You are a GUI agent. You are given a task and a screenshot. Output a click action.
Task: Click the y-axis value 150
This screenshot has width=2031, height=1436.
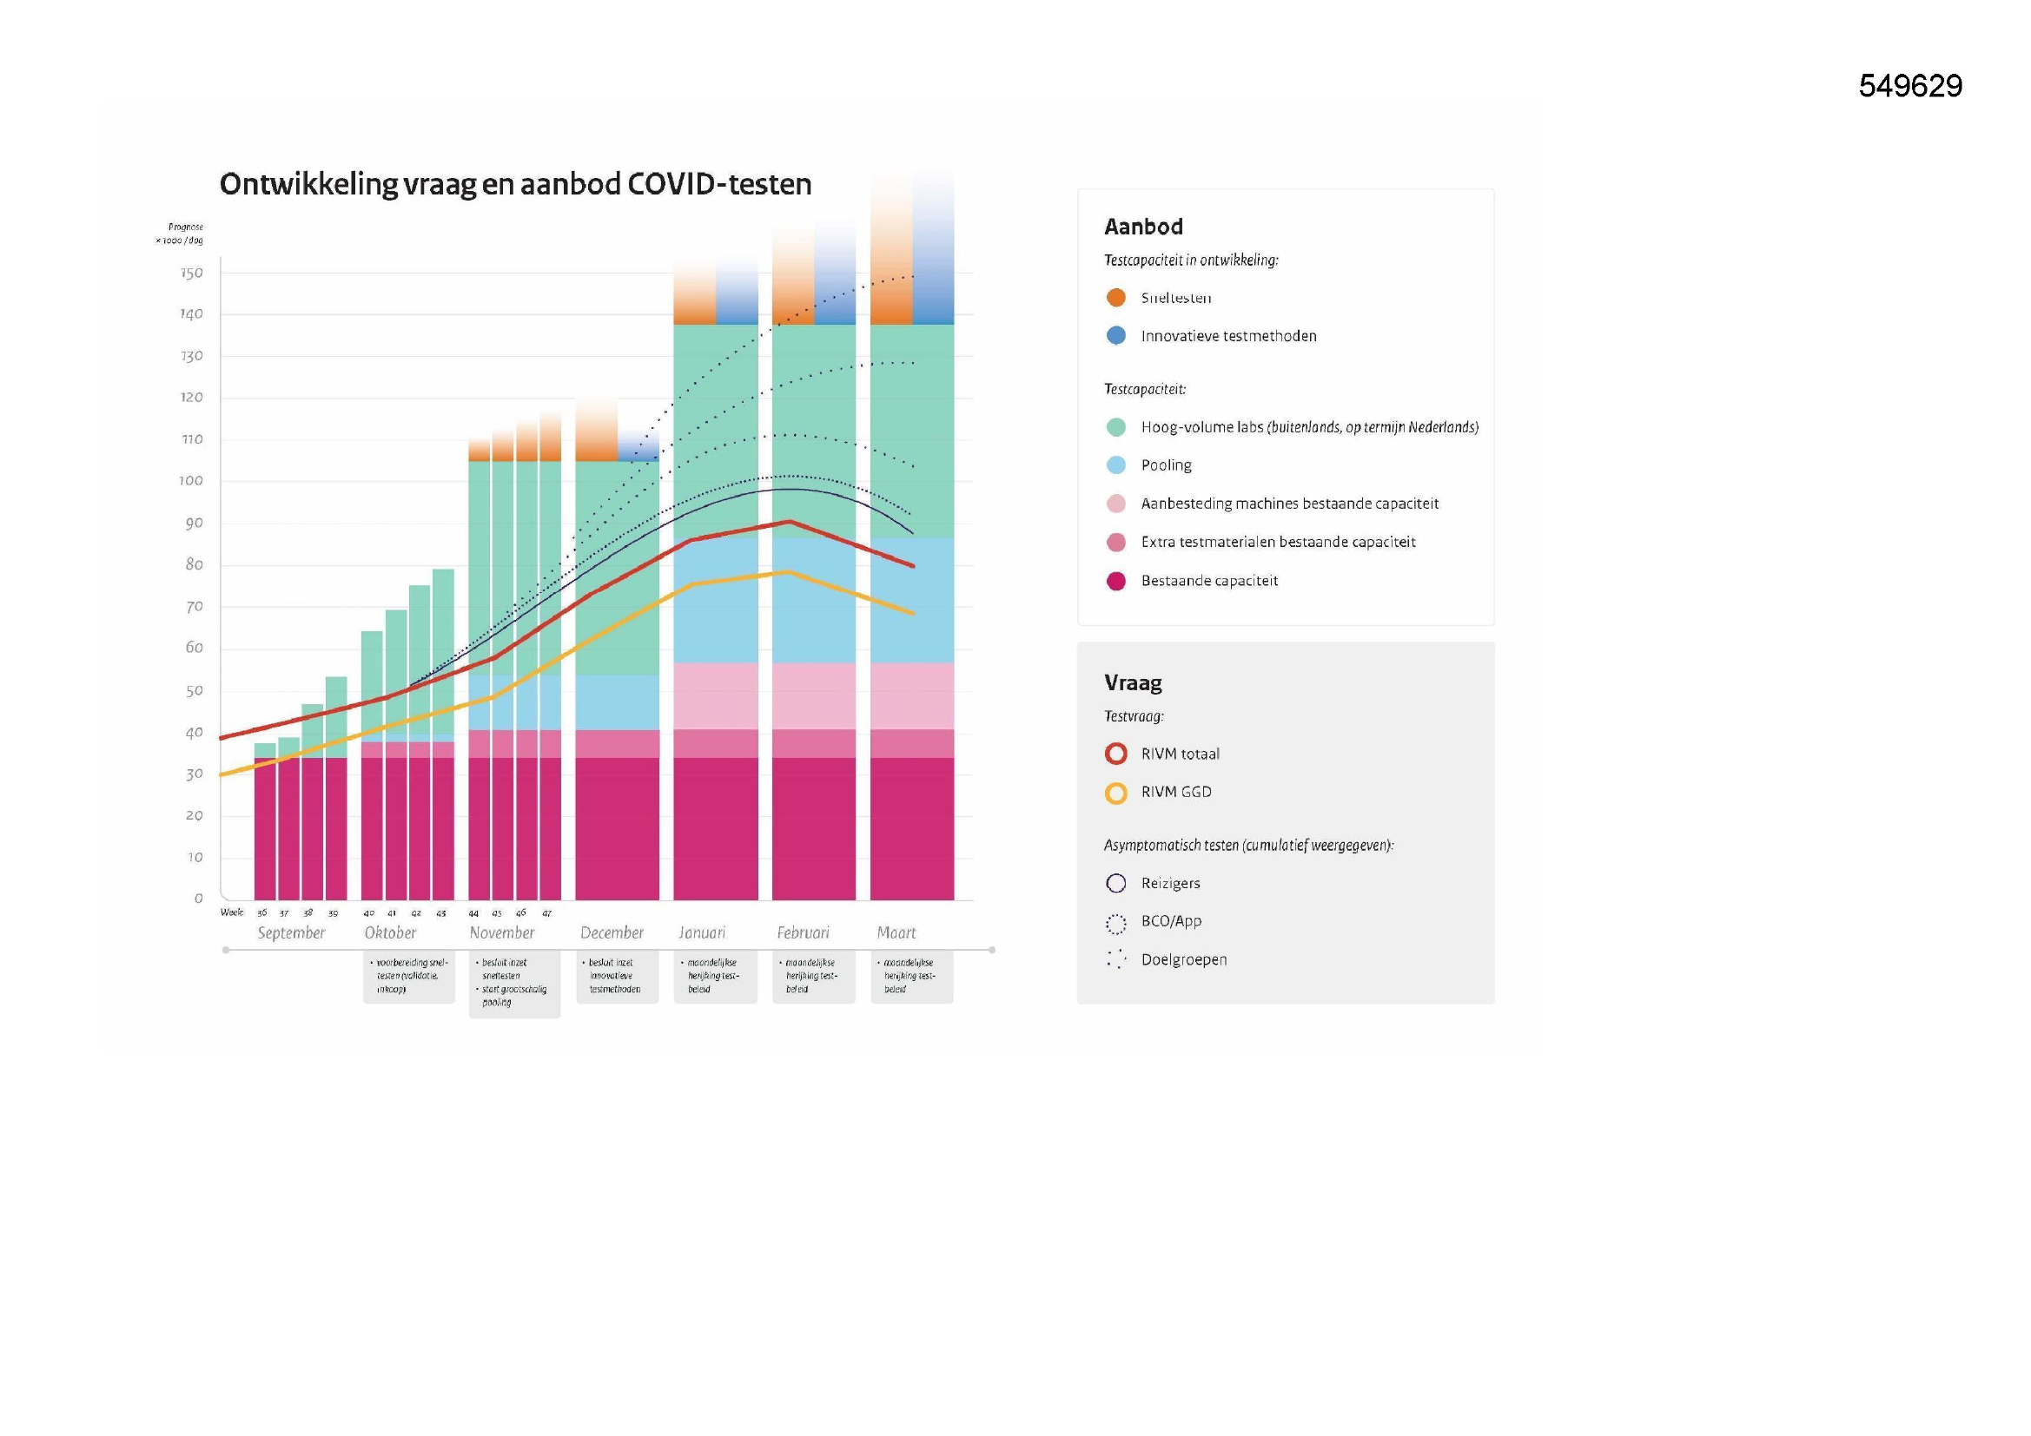click(x=192, y=273)
